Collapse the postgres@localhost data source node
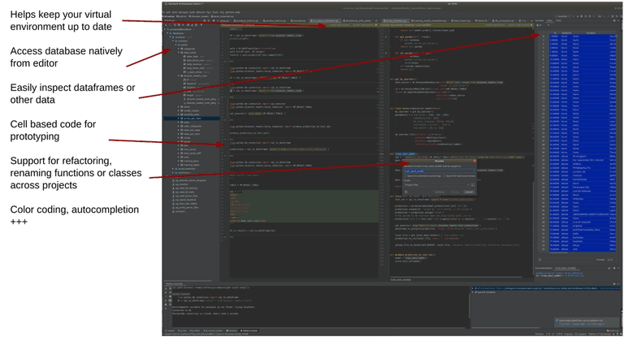 click(165, 29)
